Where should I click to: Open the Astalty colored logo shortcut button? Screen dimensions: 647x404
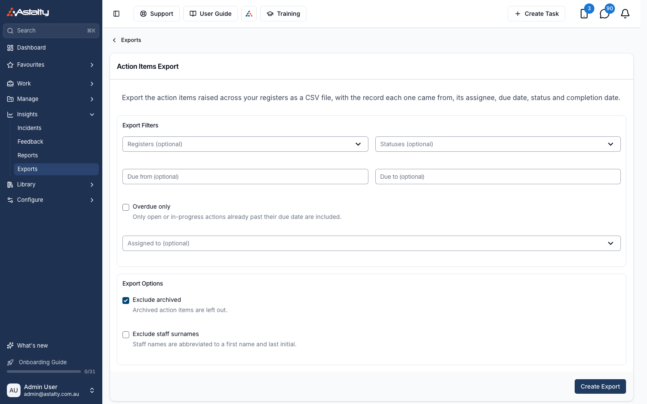pyautogui.click(x=249, y=14)
